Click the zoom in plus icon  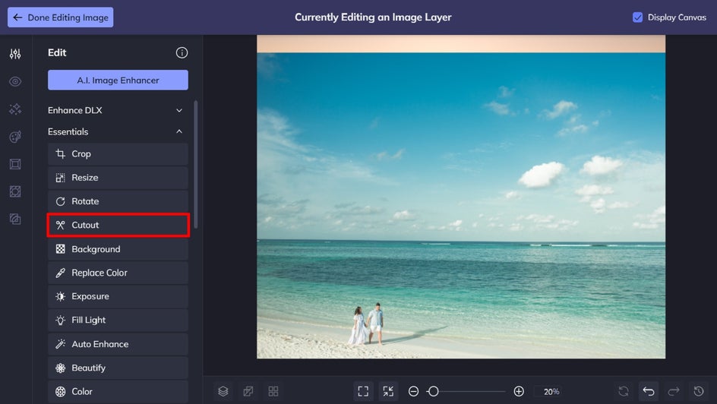(x=519, y=391)
